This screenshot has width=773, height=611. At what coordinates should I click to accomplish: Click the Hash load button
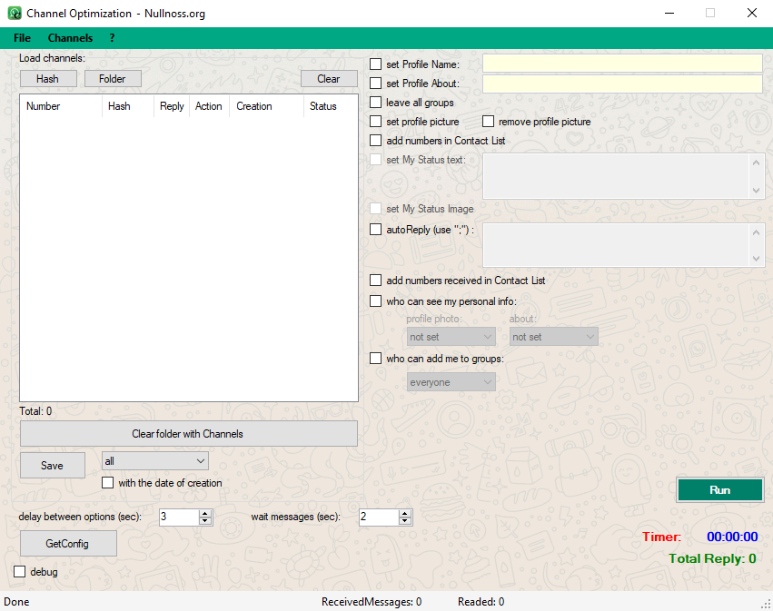point(47,79)
